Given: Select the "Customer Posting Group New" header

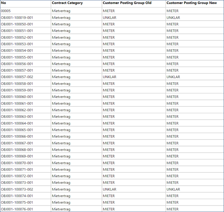Looking at the screenshot, I should tap(192, 3).
